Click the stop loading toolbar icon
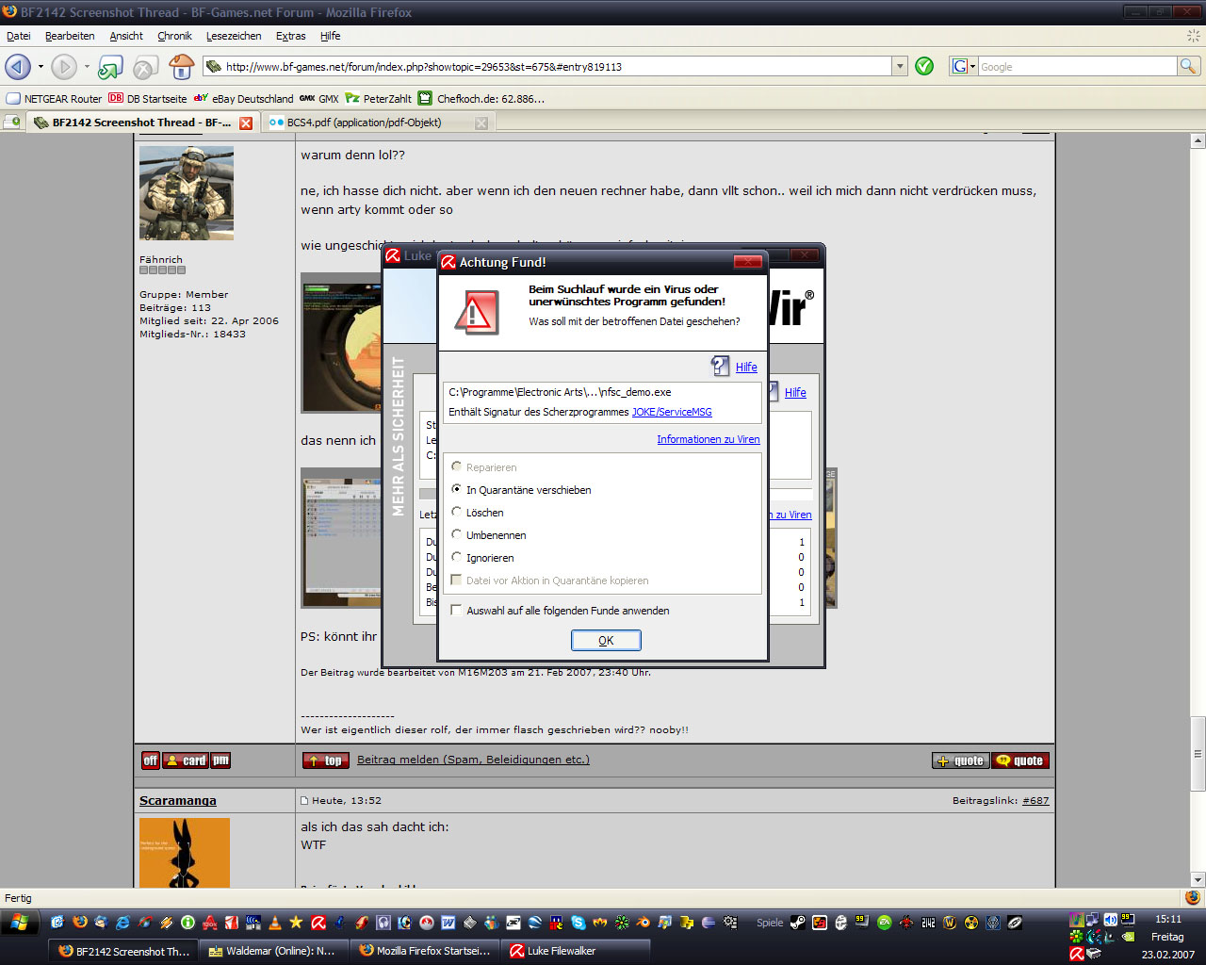This screenshot has height=965, width=1206. (144, 67)
